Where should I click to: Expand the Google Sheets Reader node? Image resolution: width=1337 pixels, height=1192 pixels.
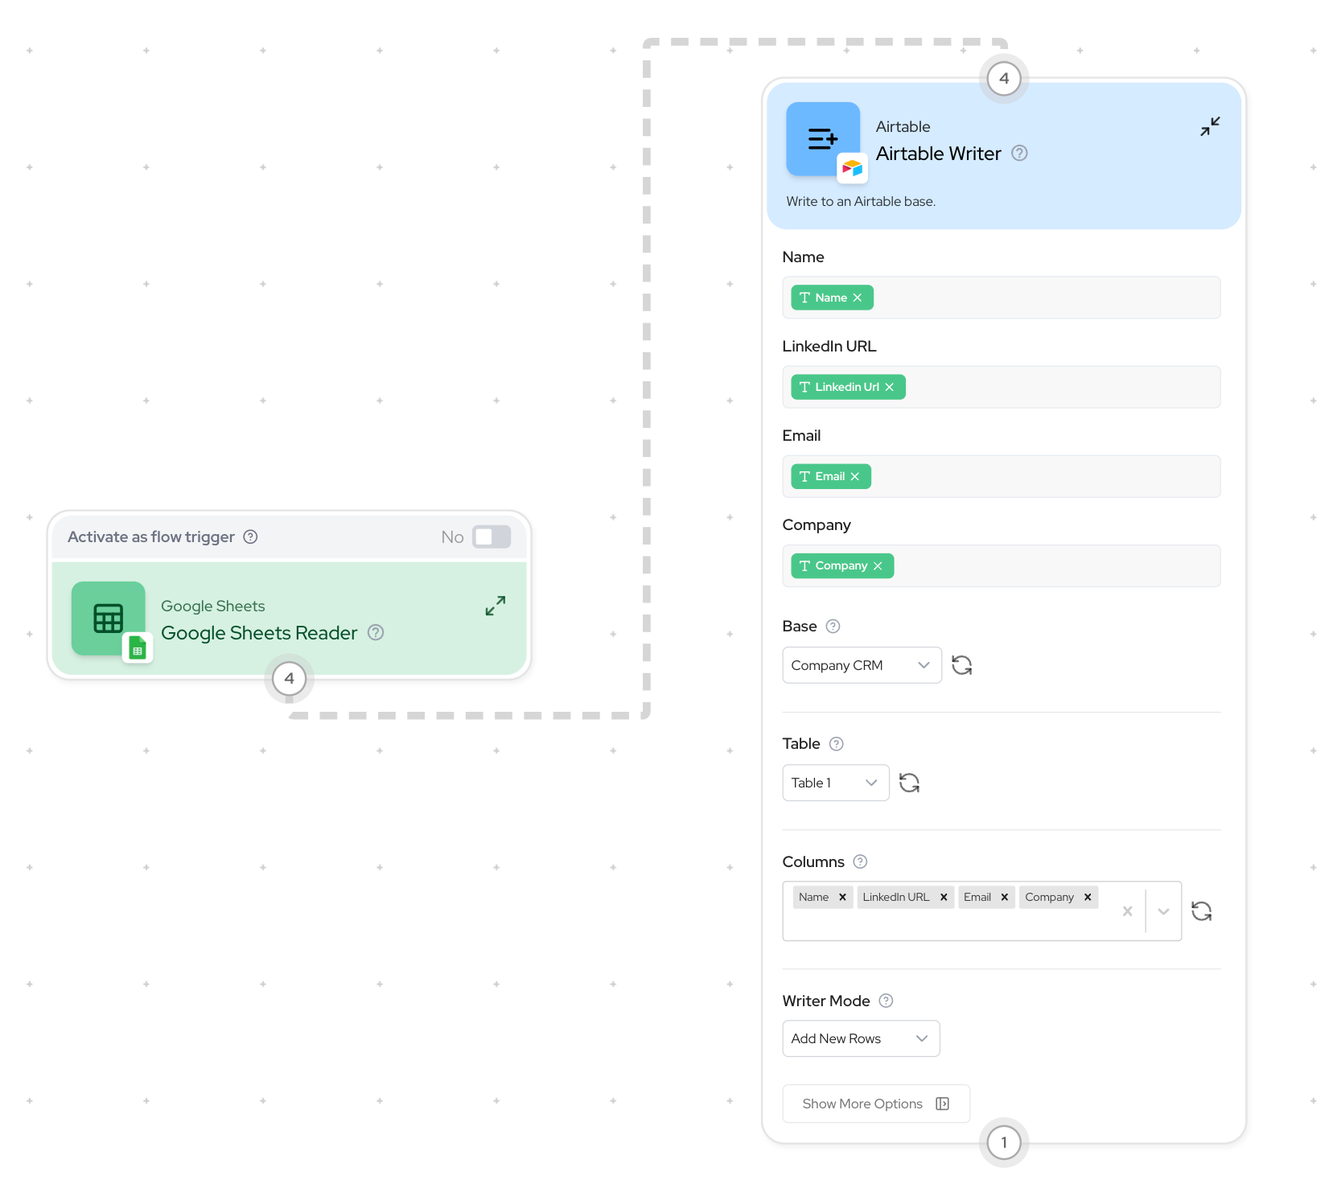click(x=496, y=606)
